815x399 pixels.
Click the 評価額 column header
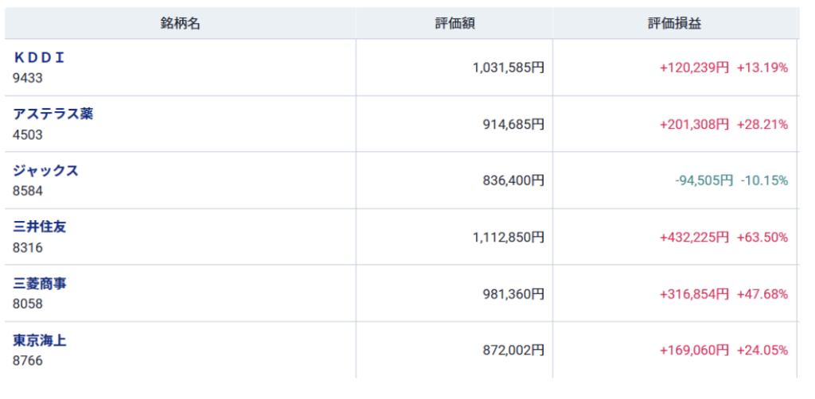point(454,23)
